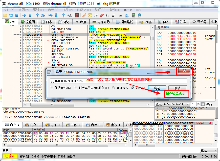Switch to the 内存布局 tab
Screen dimensions: 220x161
click(x=101, y=22)
